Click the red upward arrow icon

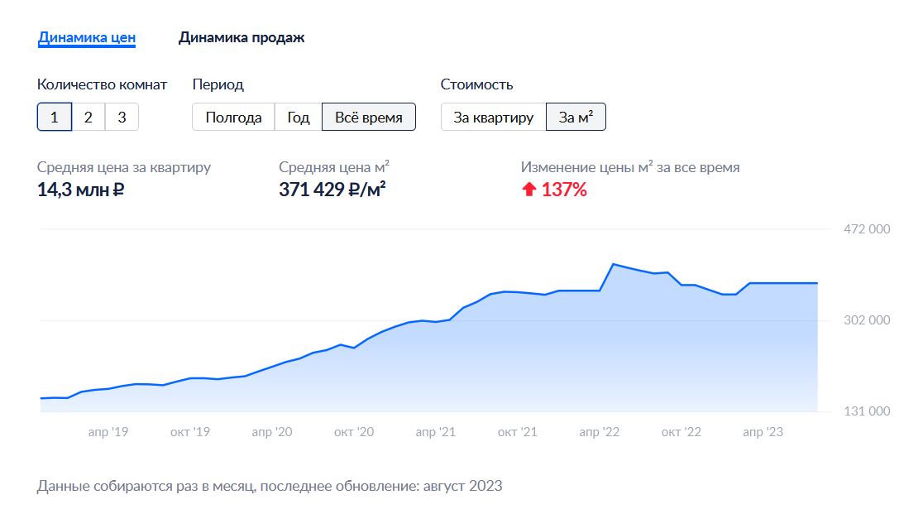[528, 189]
